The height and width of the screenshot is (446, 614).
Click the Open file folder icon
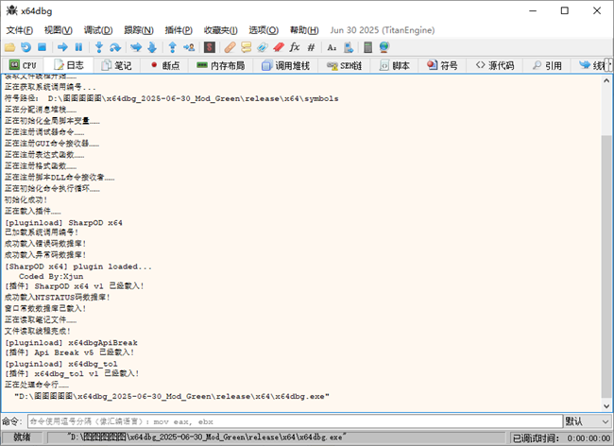tap(9, 46)
